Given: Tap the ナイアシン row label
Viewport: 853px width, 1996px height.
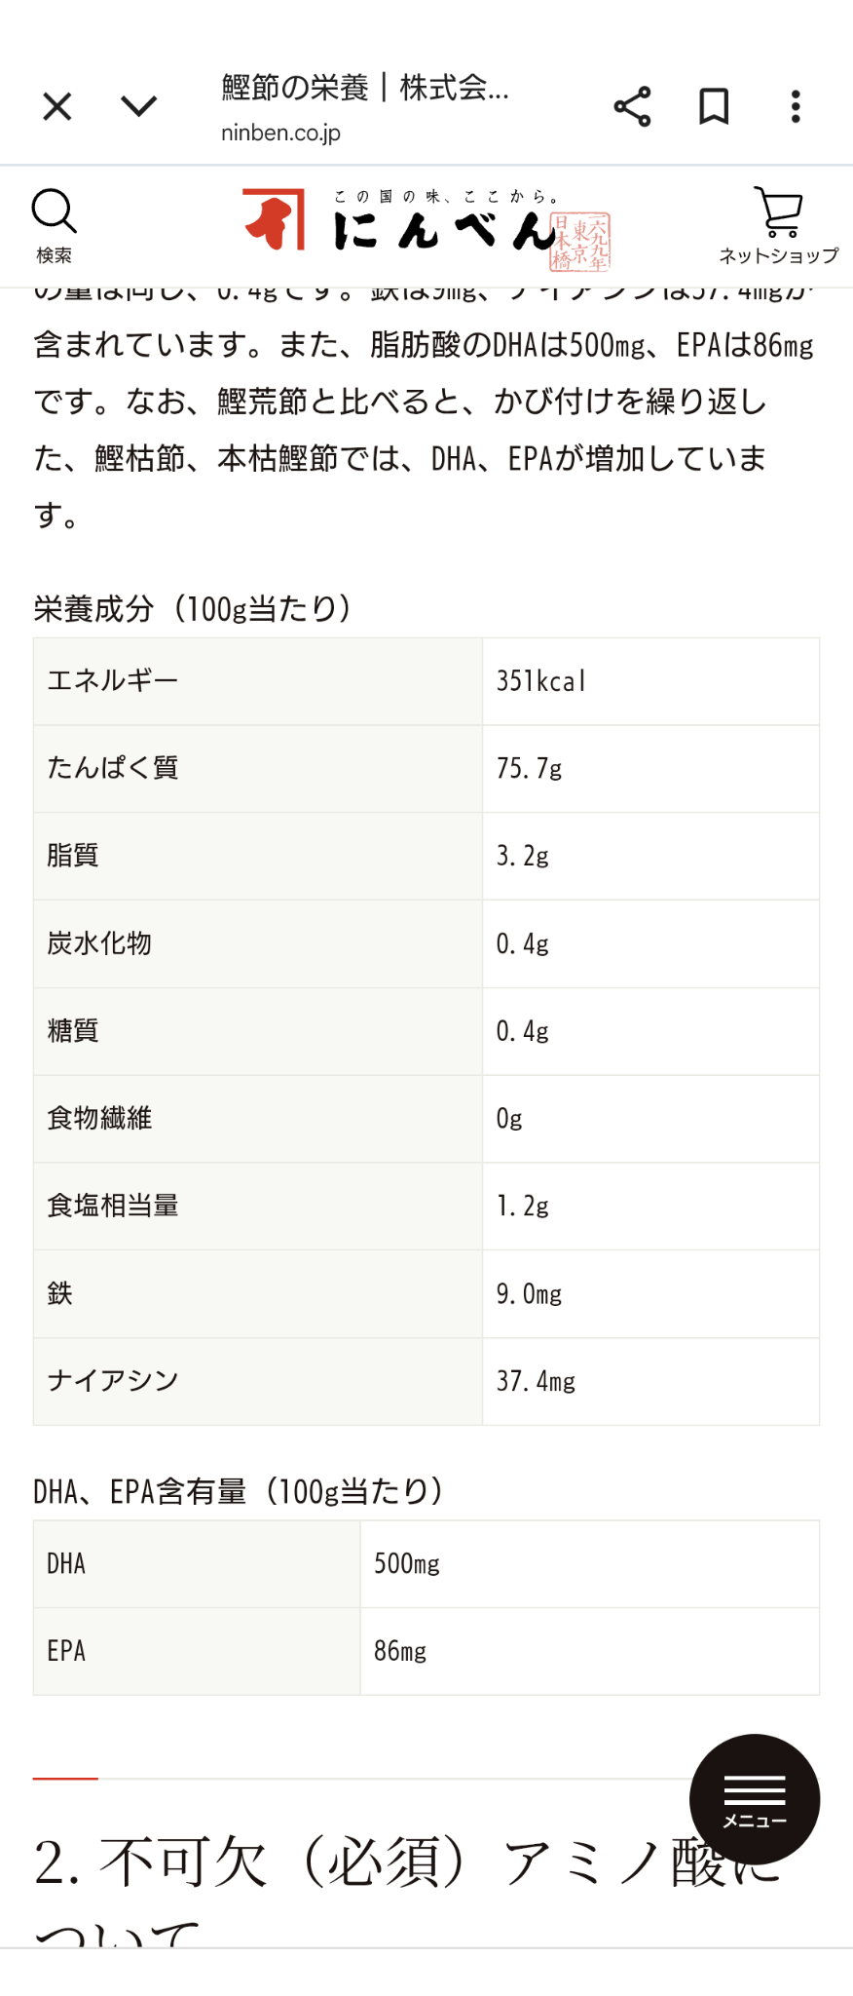Looking at the screenshot, I should coord(113,1381).
